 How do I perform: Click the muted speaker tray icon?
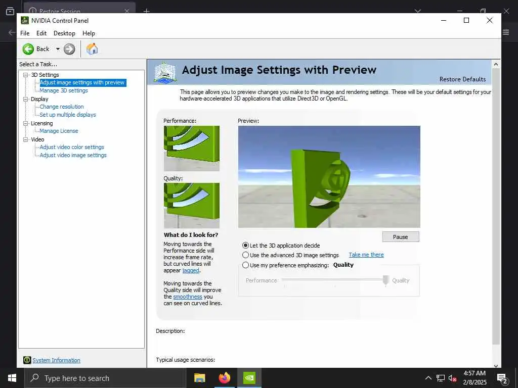pos(452,378)
